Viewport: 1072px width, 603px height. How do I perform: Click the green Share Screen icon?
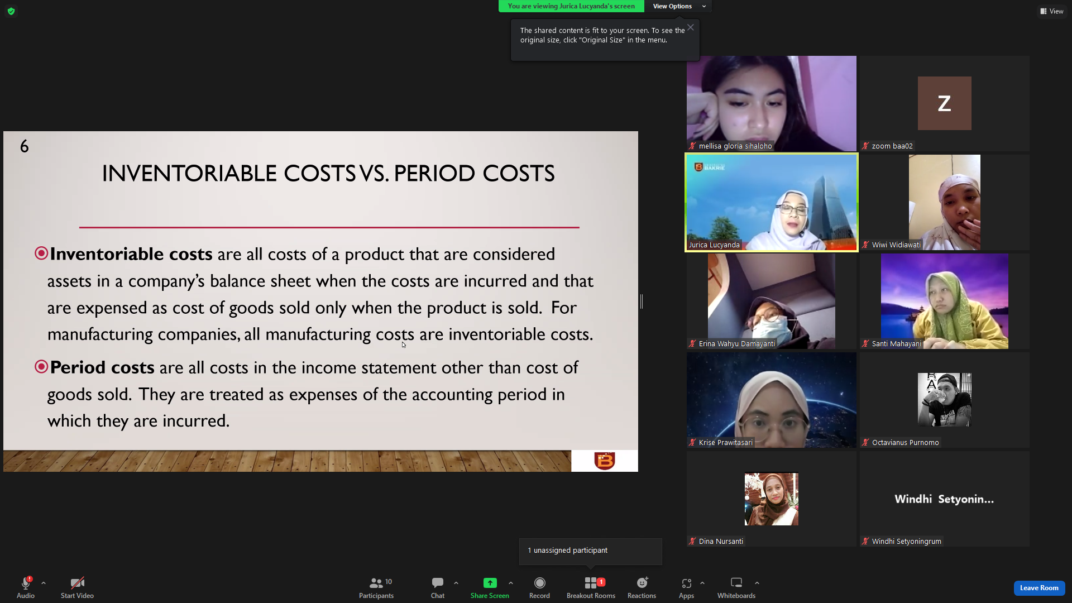click(x=490, y=583)
